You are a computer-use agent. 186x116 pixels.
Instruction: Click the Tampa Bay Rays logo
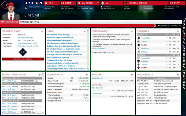pos(23,51)
